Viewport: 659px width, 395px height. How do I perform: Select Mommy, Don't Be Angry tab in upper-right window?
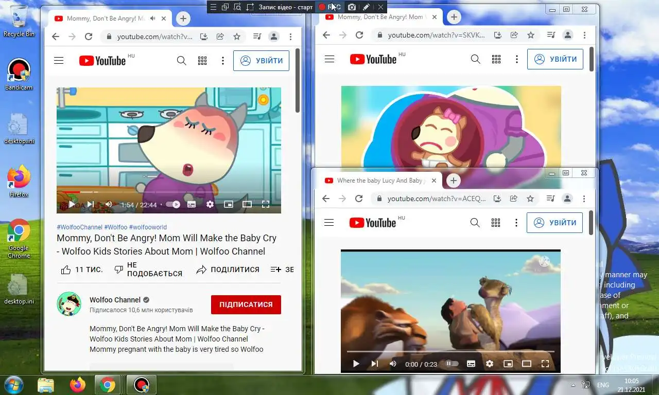(x=380, y=17)
